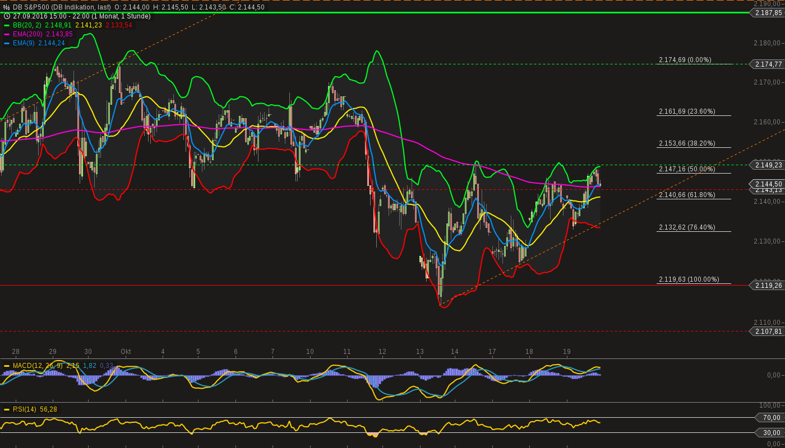This screenshot has height=448, width=785.
Task: Click the BB lower band value 2.133,54
Action: point(119,25)
